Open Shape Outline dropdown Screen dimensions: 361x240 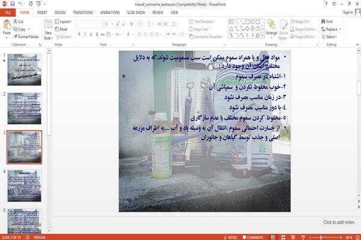point(303,29)
